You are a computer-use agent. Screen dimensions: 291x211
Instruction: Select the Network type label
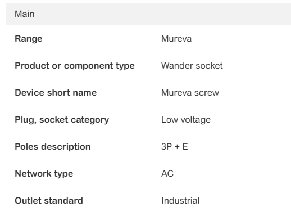click(44, 174)
